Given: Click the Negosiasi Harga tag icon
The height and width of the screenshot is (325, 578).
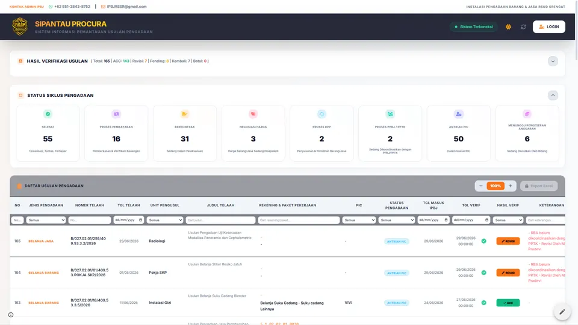Looking at the screenshot, I should coord(253,114).
